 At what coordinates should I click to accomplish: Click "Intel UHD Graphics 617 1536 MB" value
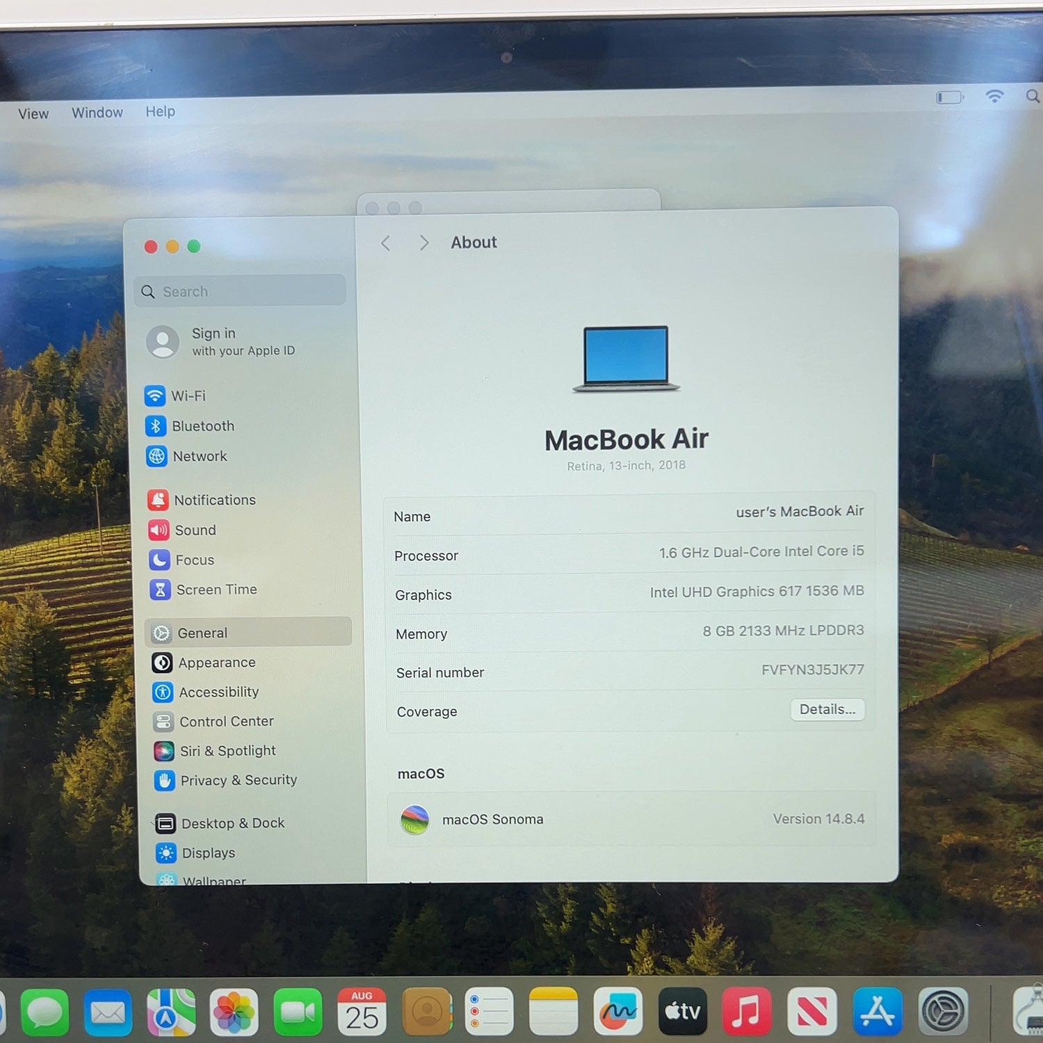pos(757,592)
